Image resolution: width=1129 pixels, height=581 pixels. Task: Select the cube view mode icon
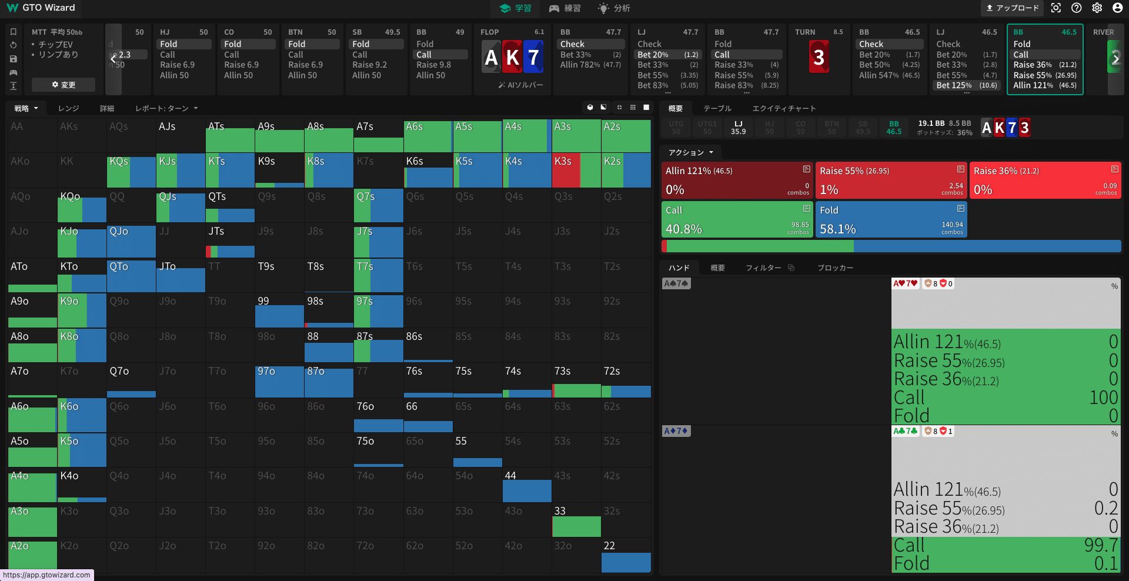pos(590,108)
